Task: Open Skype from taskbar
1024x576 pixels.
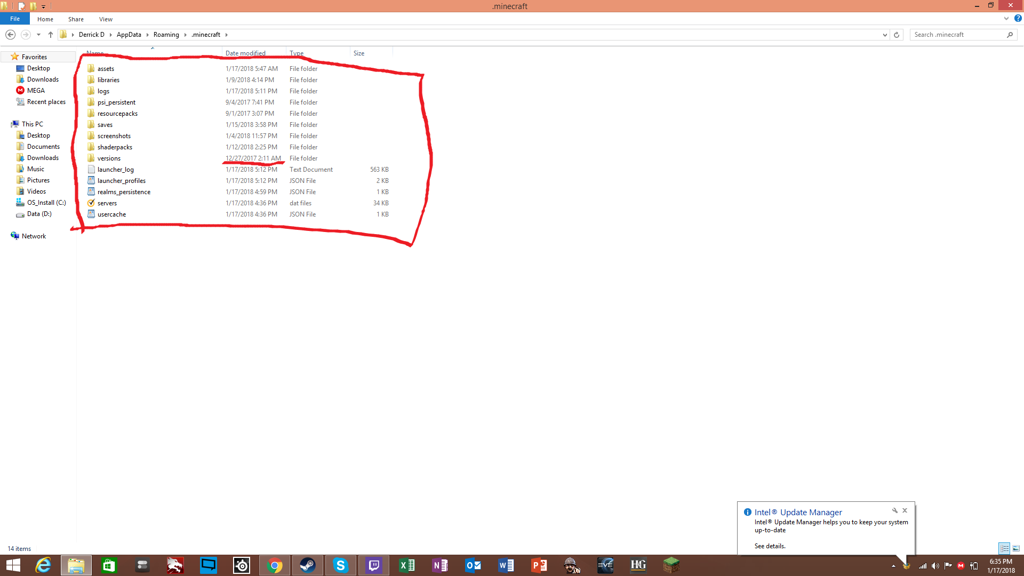Action: pyautogui.click(x=341, y=565)
